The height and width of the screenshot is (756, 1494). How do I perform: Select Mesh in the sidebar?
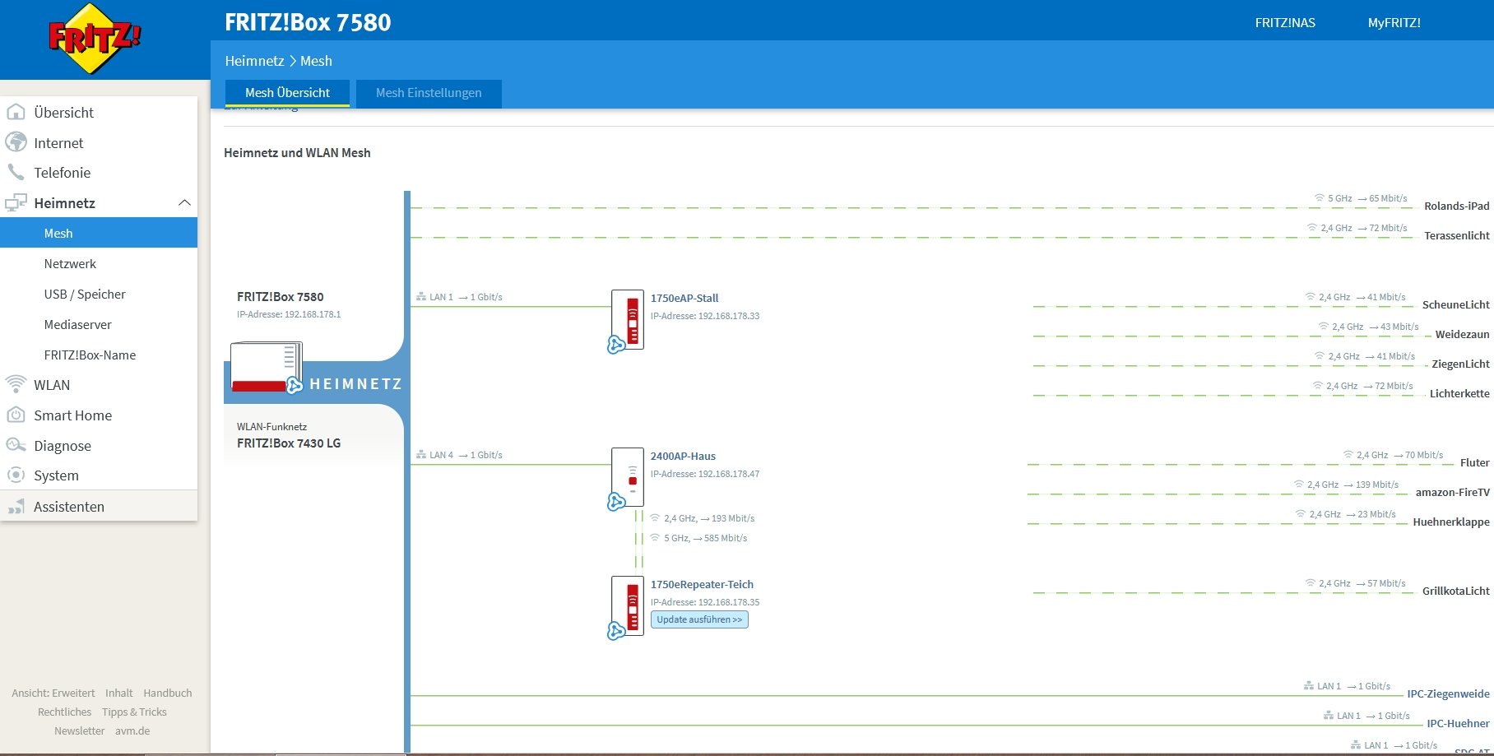[99, 233]
